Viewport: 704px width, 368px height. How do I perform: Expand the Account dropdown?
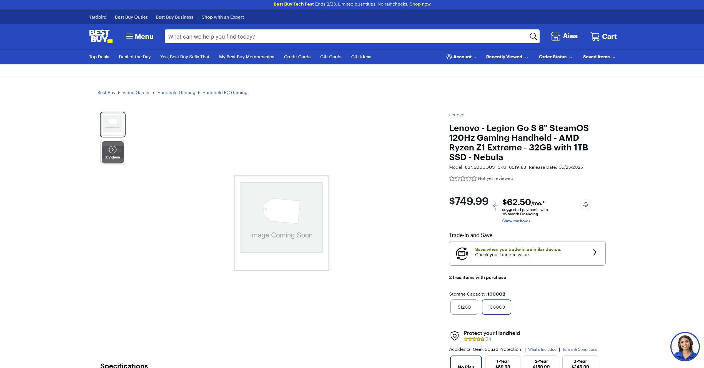(461, 57)
